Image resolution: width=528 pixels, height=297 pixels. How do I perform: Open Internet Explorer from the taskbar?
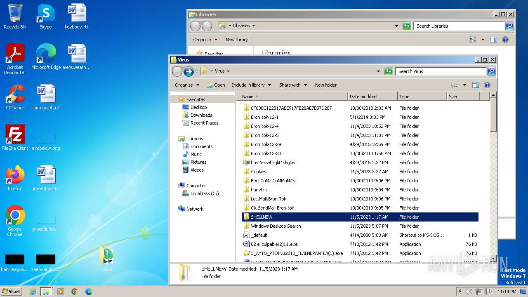click(x=33, y=292)
